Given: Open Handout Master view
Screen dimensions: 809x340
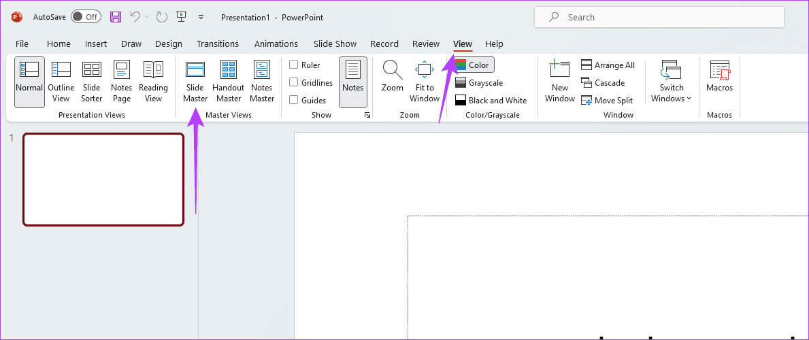Looking at the screenshot, I should tap(228, 81).
